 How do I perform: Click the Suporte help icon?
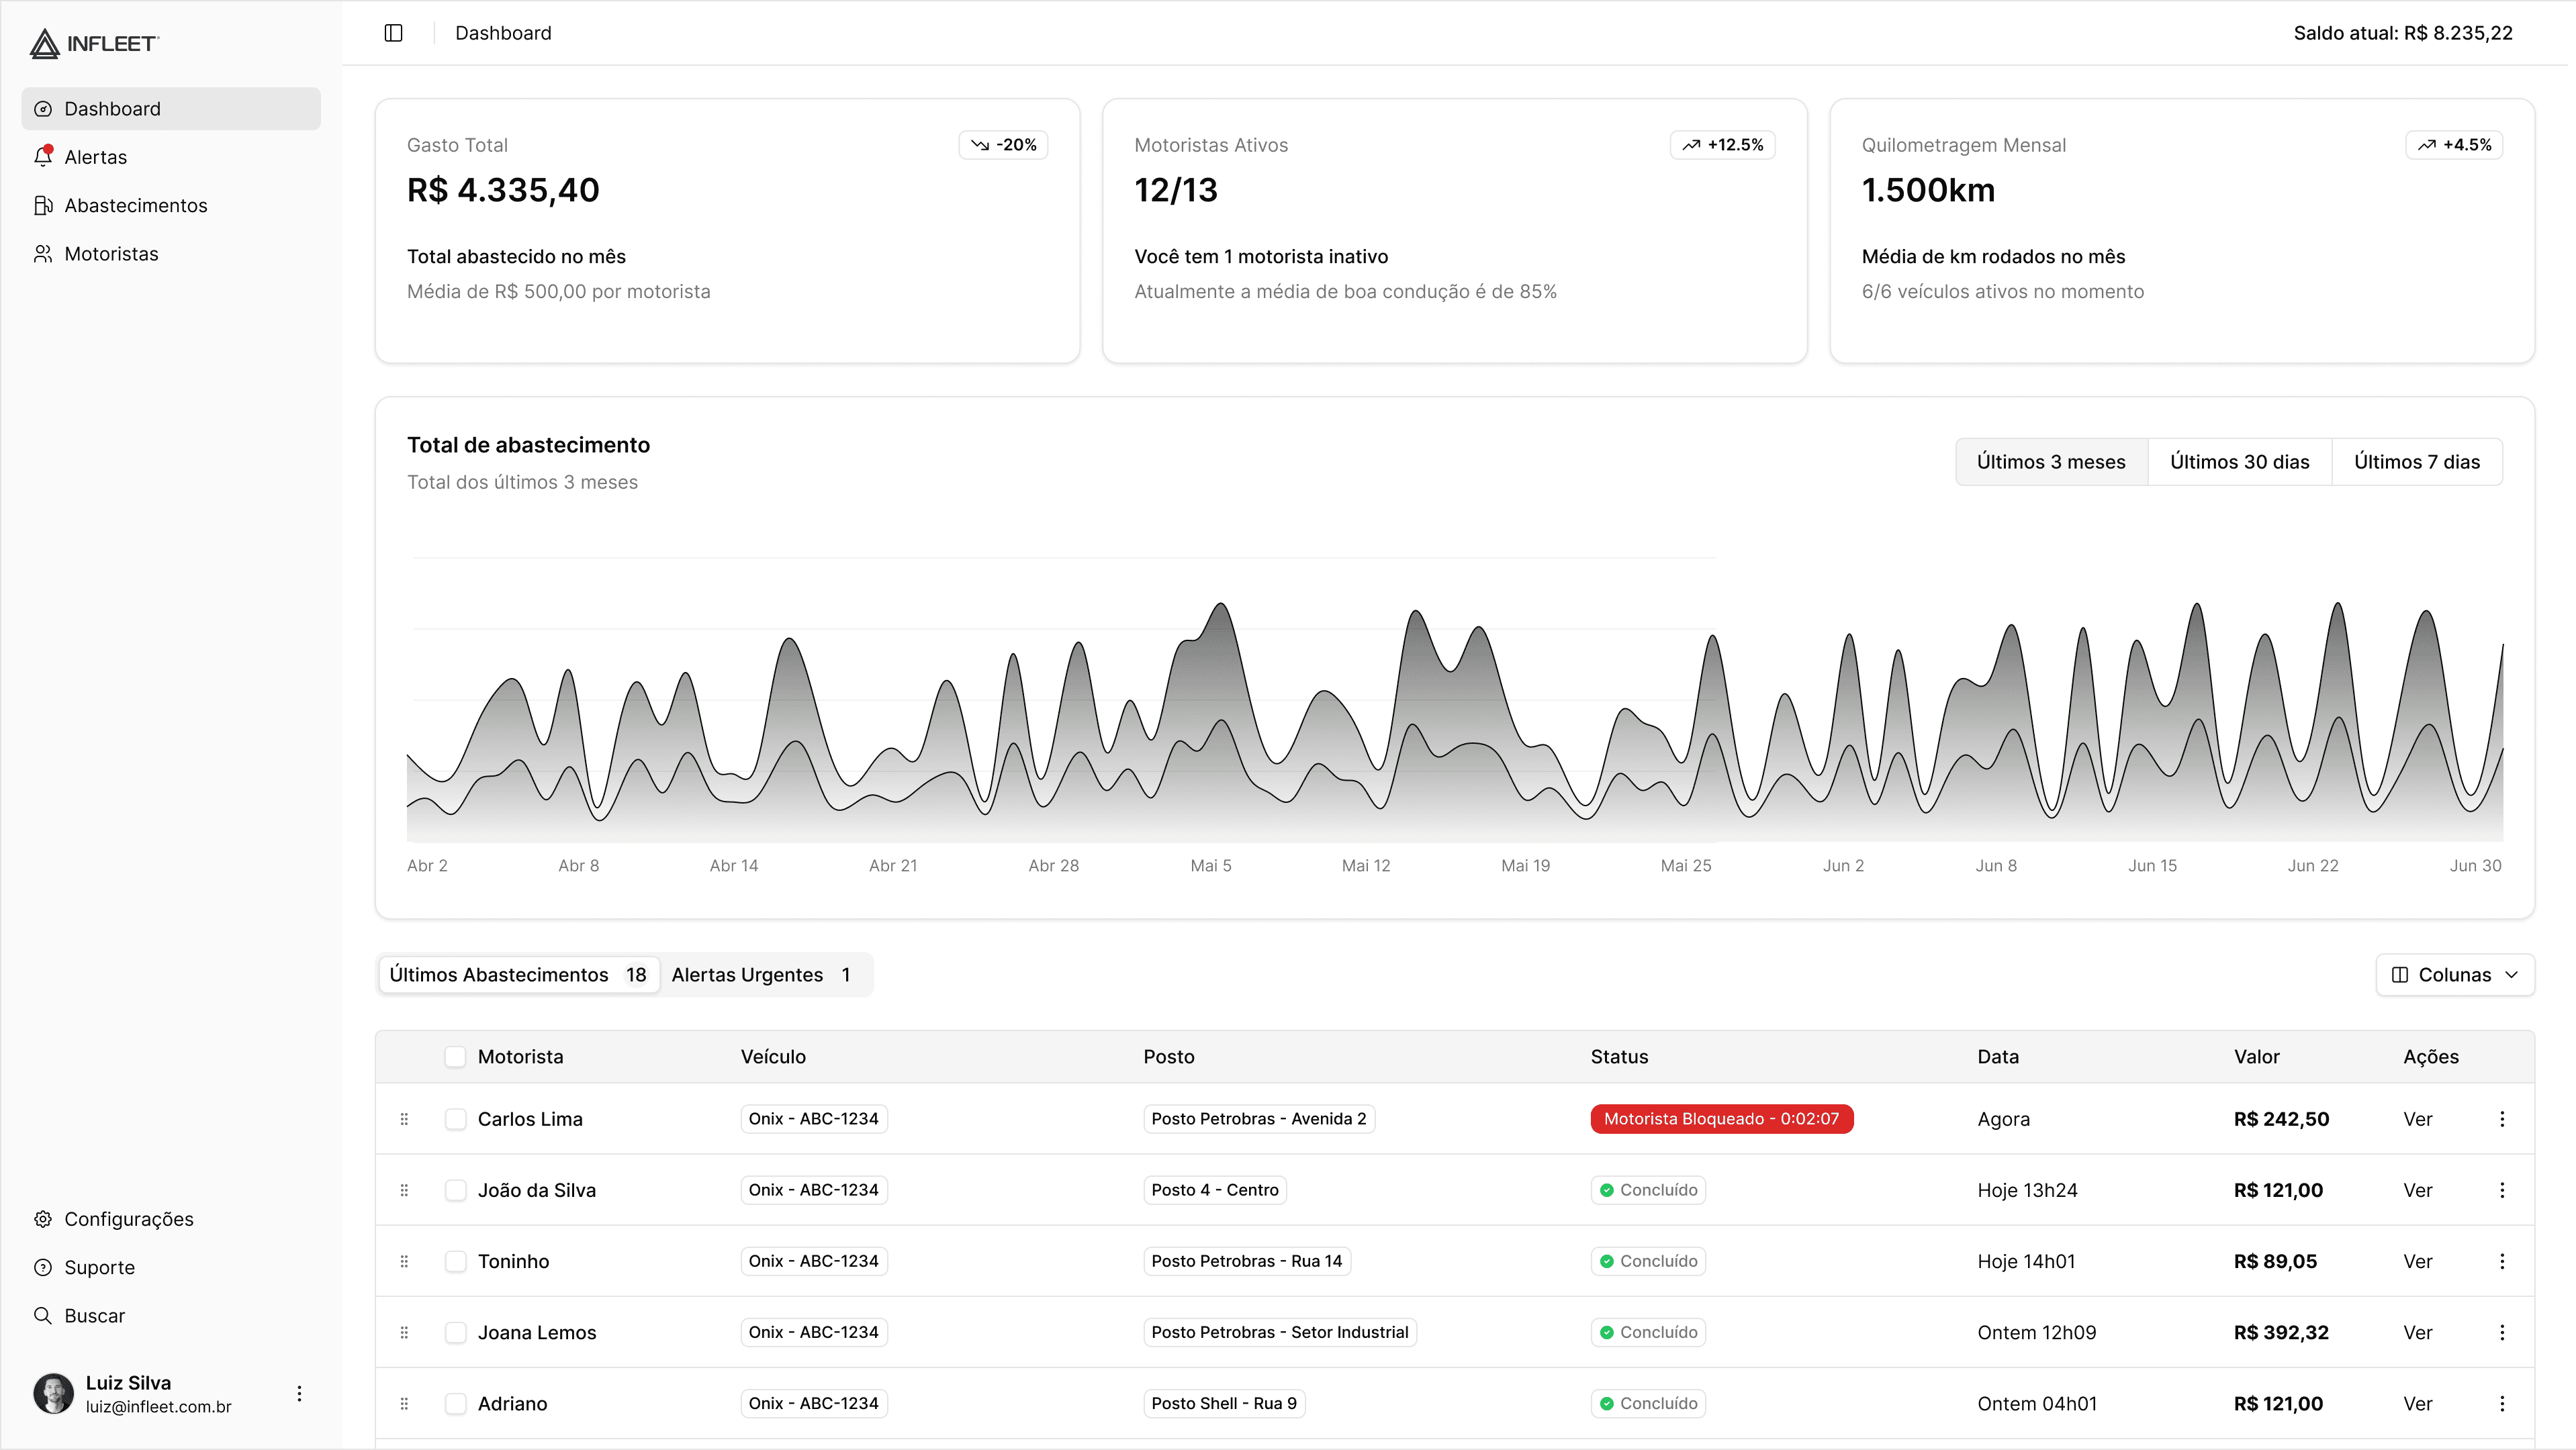pos(43,1267)
